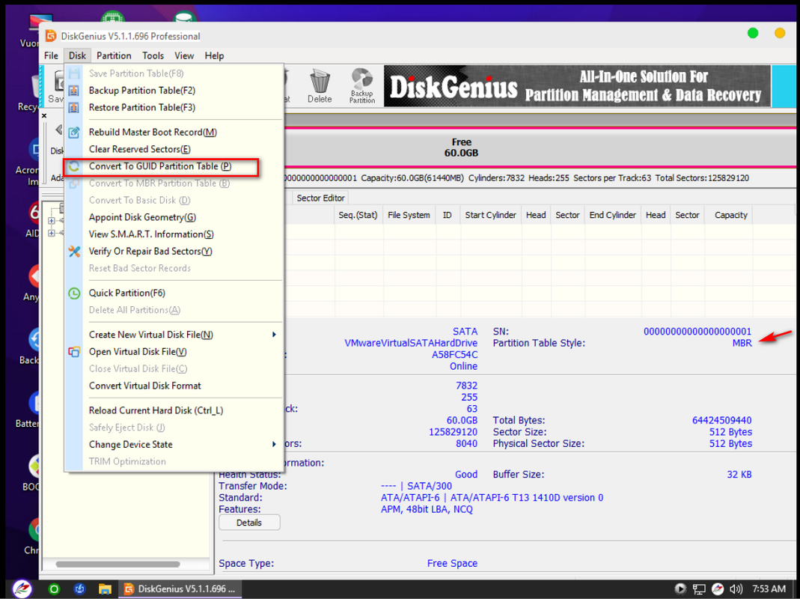Close the left panel with the X
Screen dimensions: 800x599
pyautogui.click(x=44, y=116)
